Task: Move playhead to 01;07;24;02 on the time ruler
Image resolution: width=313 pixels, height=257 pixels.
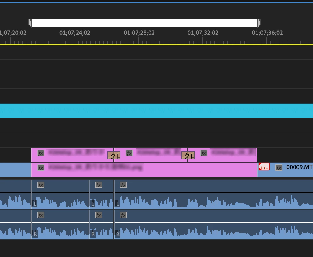Action: pyautogui.click(x=75, y=33)
